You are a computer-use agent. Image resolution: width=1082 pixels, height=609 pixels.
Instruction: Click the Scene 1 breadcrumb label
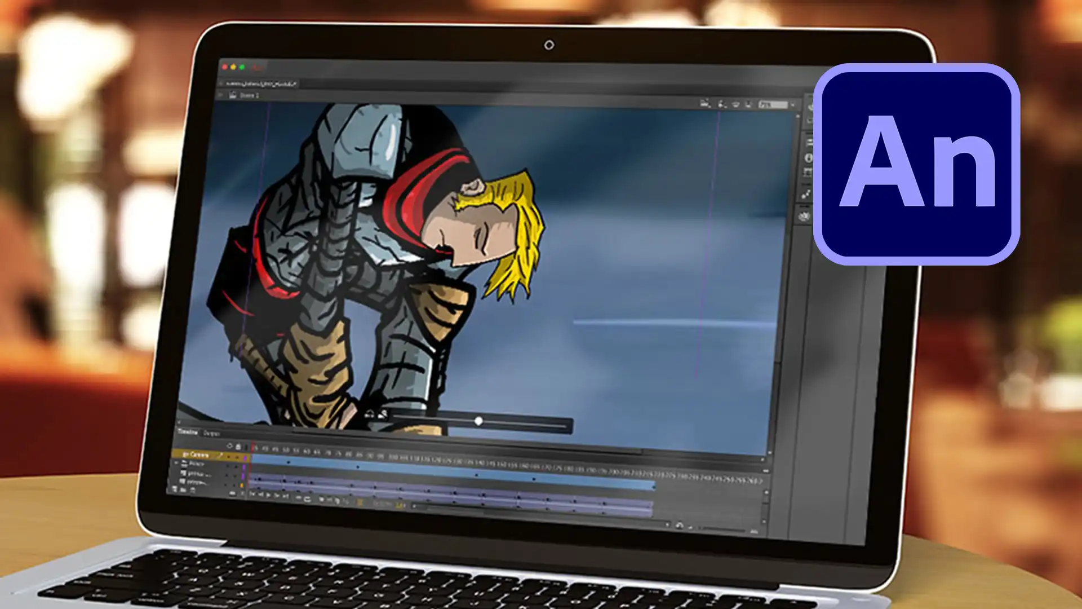(x=247, y=95)
